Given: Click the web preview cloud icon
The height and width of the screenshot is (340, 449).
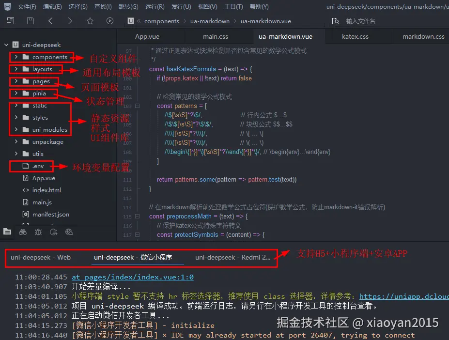Looking at the screenshot, I should (69, 232).
